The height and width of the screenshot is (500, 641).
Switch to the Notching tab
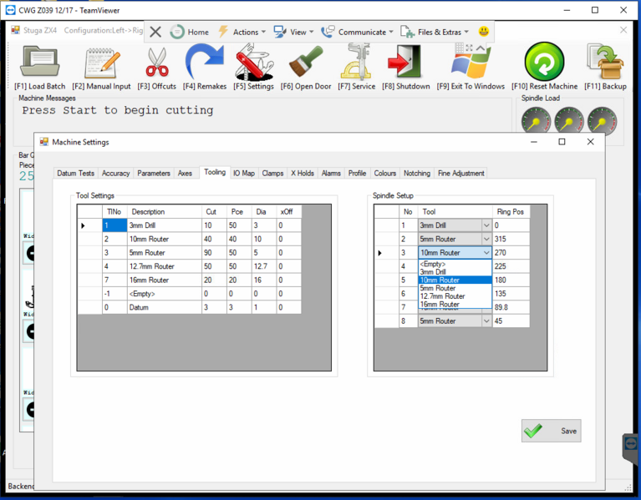click(417, 173)
